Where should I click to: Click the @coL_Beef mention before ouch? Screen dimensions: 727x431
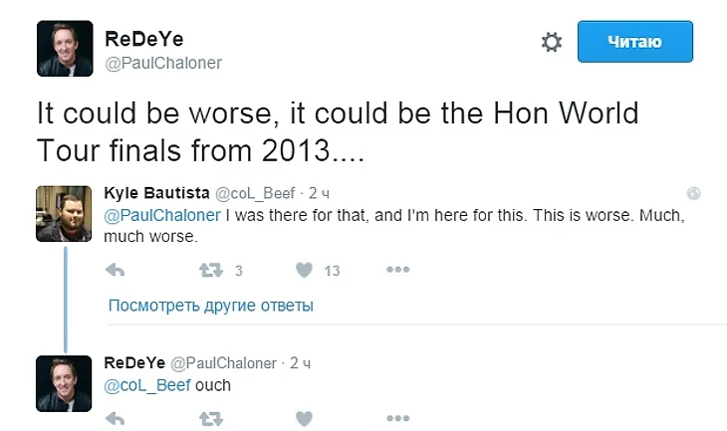coord(147,385)
